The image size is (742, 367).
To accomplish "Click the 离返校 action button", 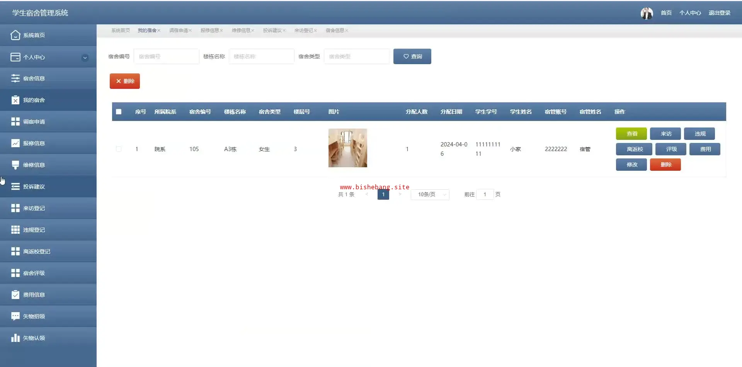I will (634, 149).
